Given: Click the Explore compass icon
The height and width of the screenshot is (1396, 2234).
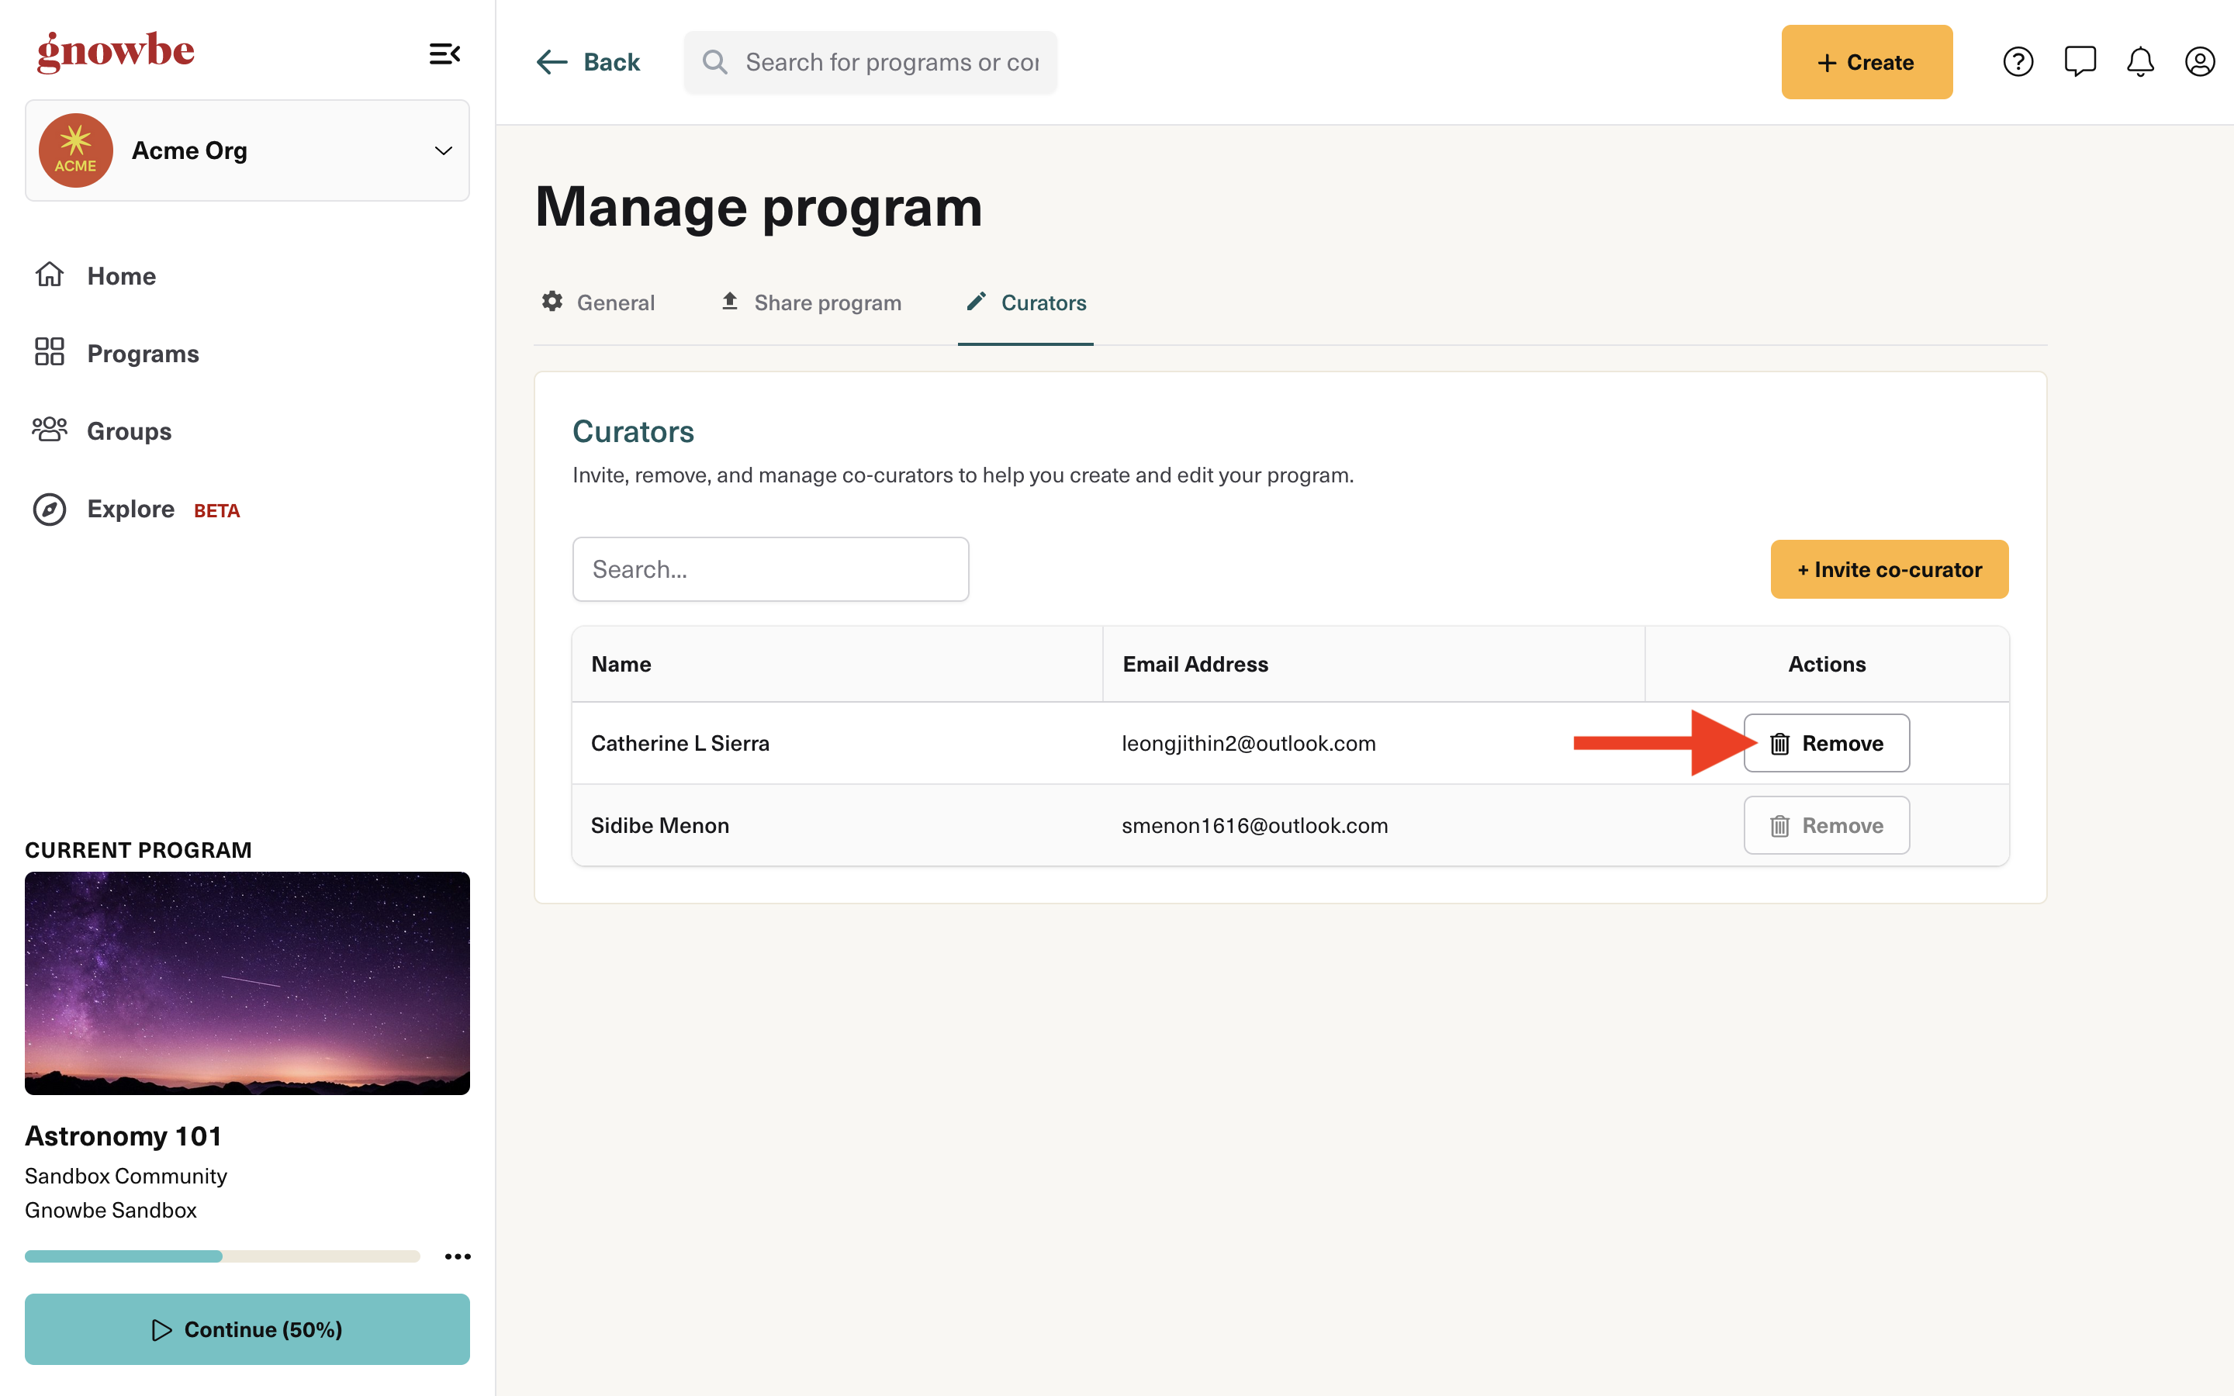Looking at the screenshot, I should click(49, 509).
